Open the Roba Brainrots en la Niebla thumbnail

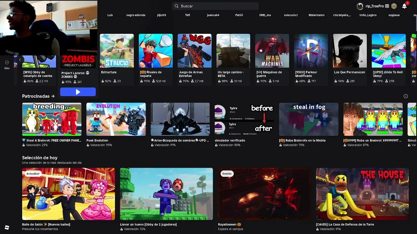click(309, 119)
